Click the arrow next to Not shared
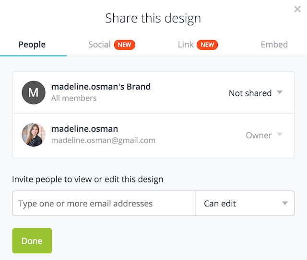This screenshot has height=260, width=307. pyautogui.click(x=280, y=93)
